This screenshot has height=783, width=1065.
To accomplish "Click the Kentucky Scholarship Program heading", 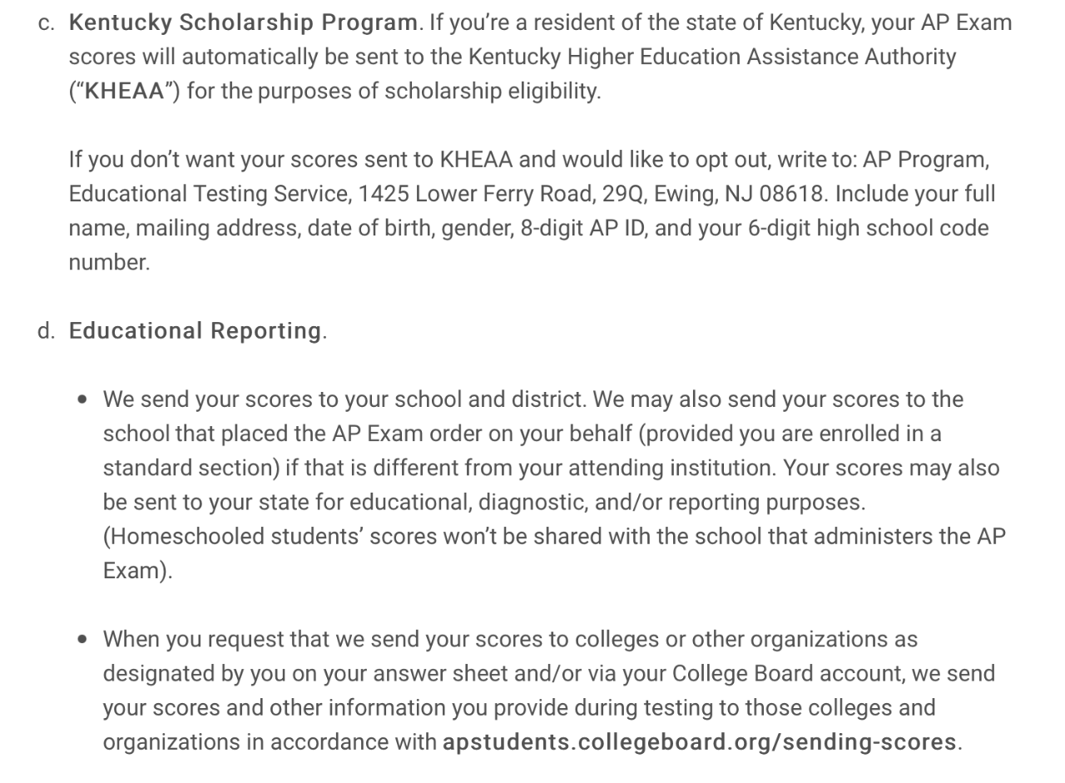I will click(x=243, y=22).
